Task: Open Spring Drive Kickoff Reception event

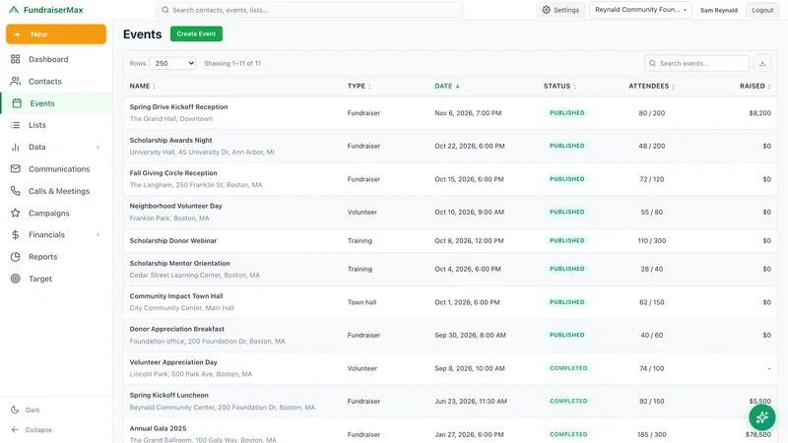Action: 178,107
